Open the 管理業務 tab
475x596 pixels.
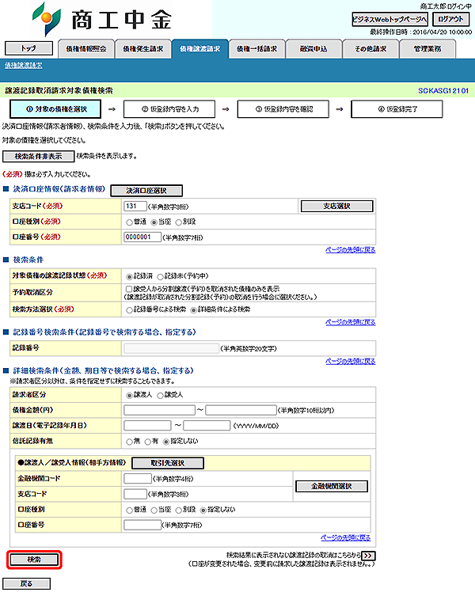click(427, 49)
